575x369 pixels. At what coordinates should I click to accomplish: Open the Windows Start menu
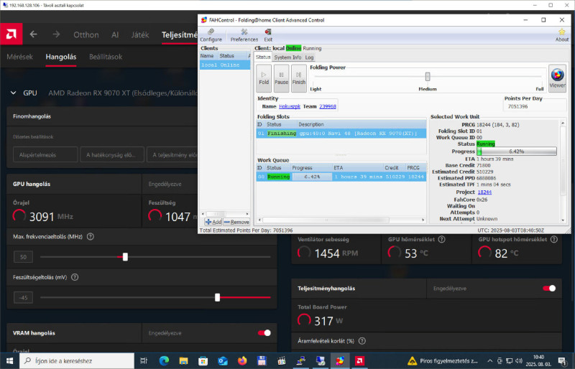9,361
